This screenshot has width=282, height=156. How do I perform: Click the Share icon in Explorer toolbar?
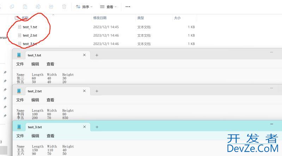tap(51, 7)
